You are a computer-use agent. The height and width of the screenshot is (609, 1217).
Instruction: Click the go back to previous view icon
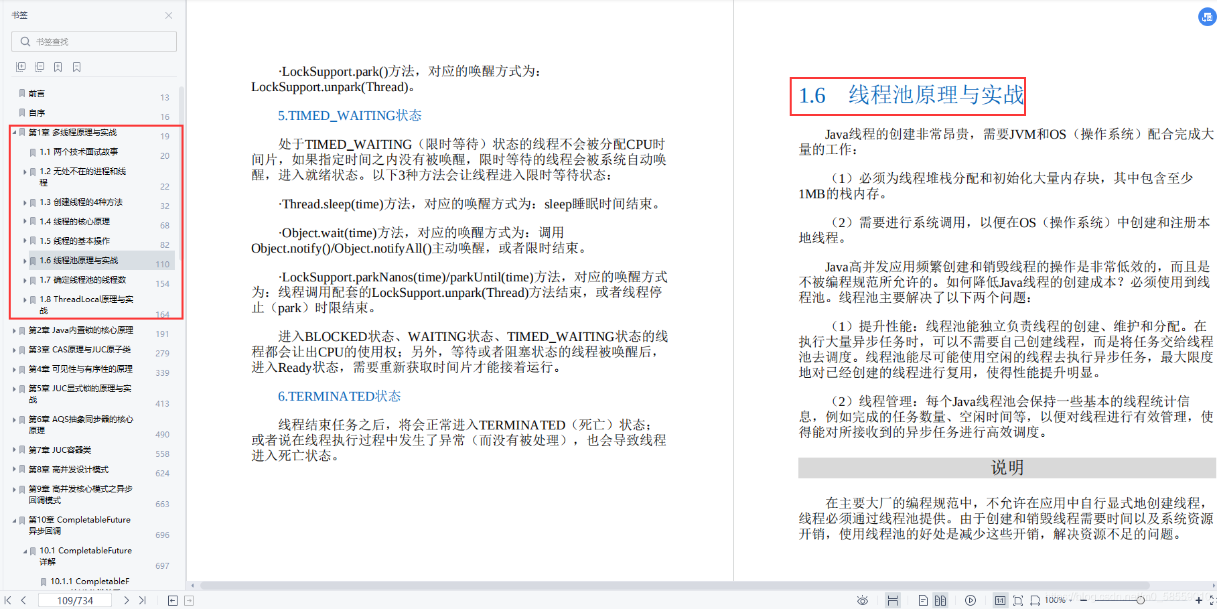(x=173, y=600)
